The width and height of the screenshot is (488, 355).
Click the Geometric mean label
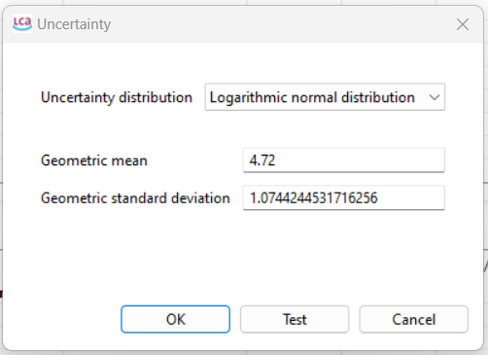pos(94,160)
